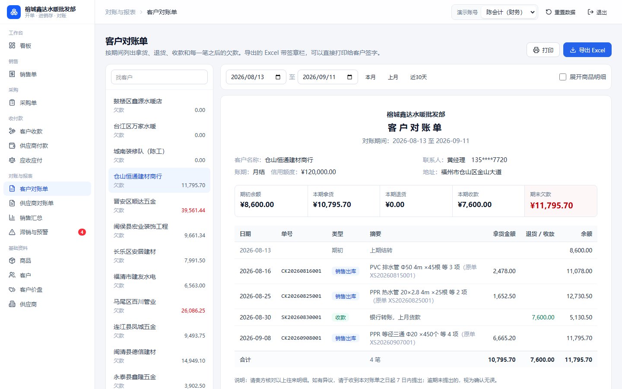The image size is (622, 389).
Task: Open calendar picker on end date 2026/09/11
Action: click(x=350, y=77)
